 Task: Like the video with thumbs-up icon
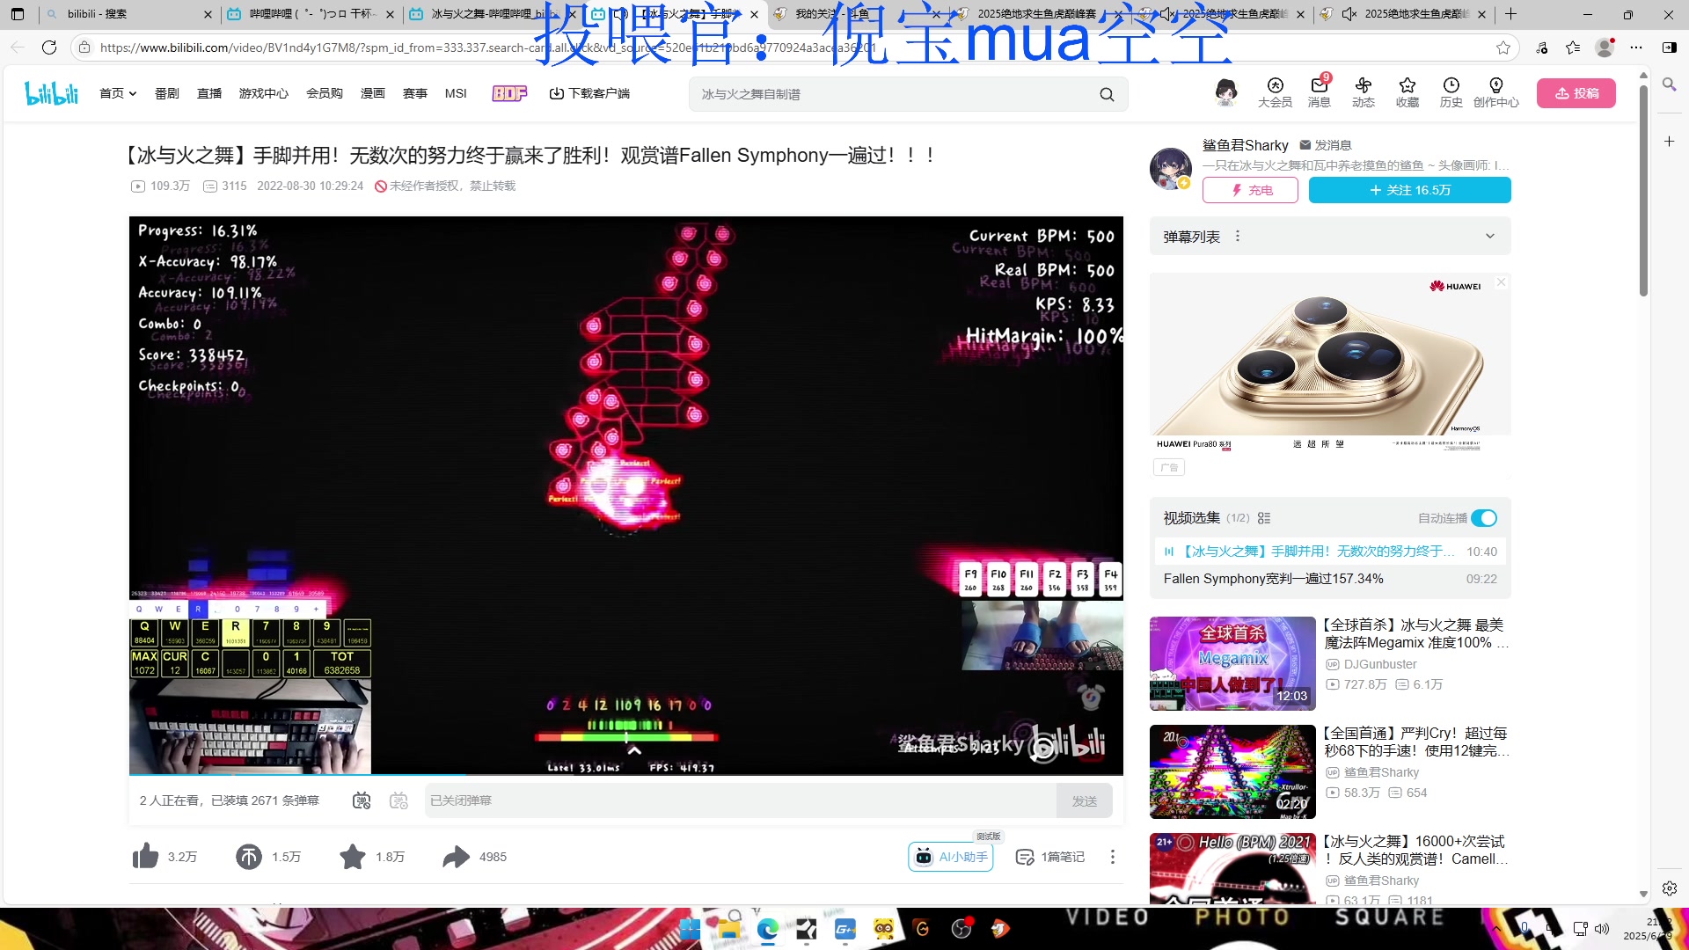[x=146, y=857]
